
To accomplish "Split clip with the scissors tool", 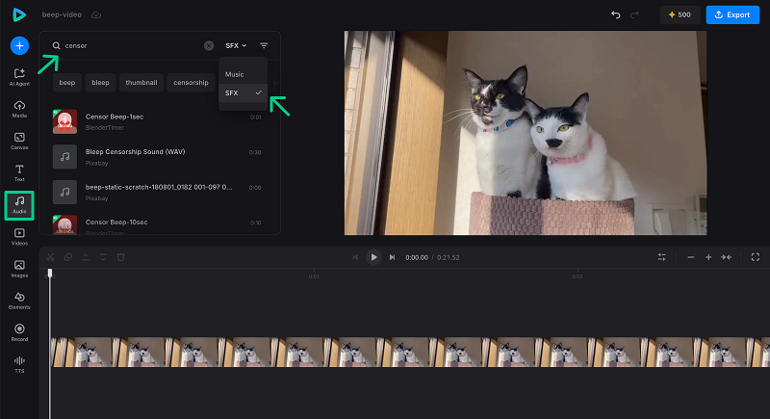I will 50,257.
